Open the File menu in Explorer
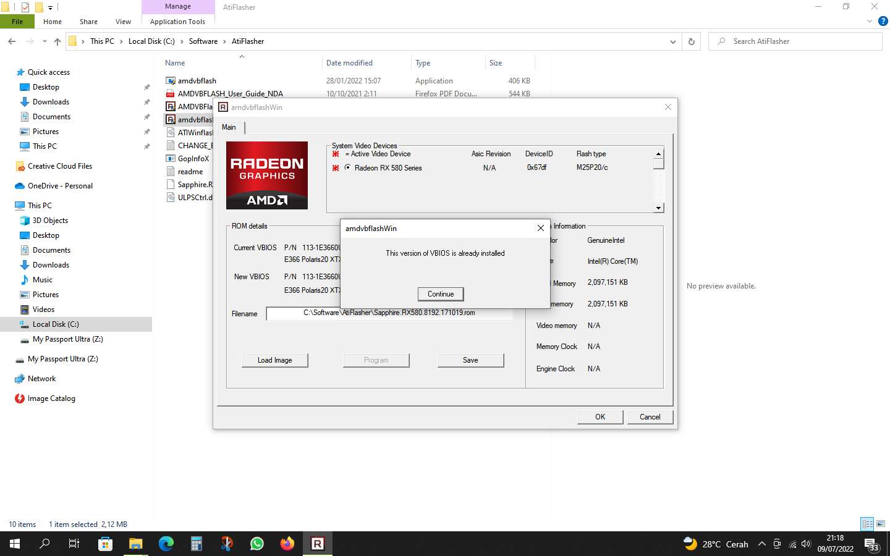This screenshot has width=890, height=556. [17, 22]
